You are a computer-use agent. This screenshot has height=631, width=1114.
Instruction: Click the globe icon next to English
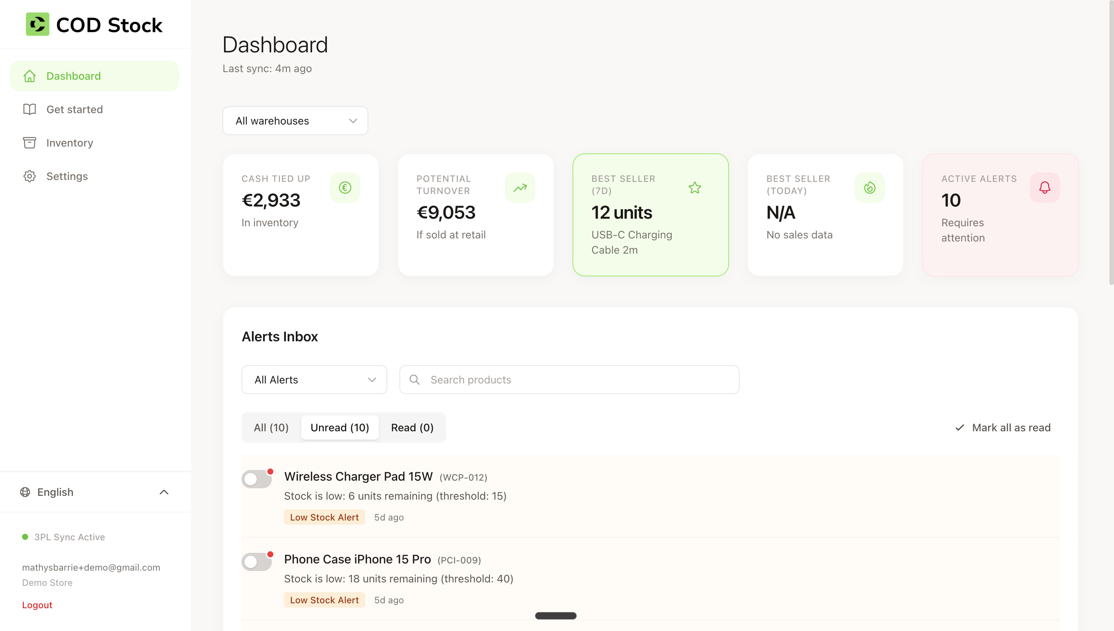25,492
